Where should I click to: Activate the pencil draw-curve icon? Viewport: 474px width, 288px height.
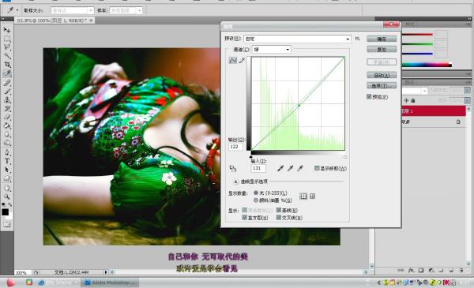[242, 61]
